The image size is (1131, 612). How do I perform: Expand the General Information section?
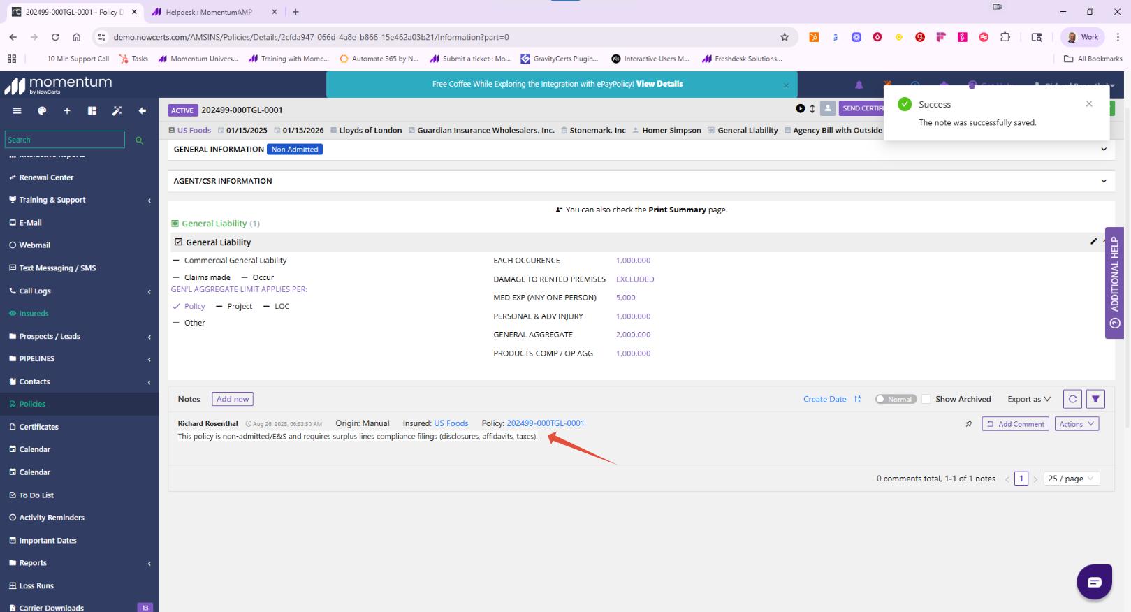pyautogui.click(x=1104, y=149)
